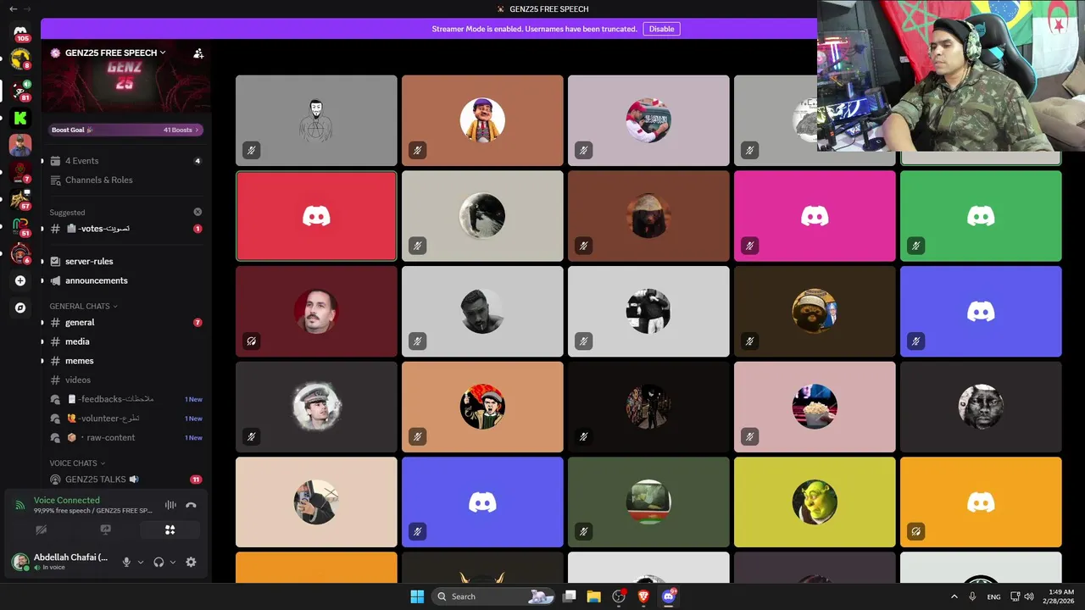1085x610 pixels.
Task: Join the GENZ25 TALKS stage channel
Action: [x=125, y=480]
